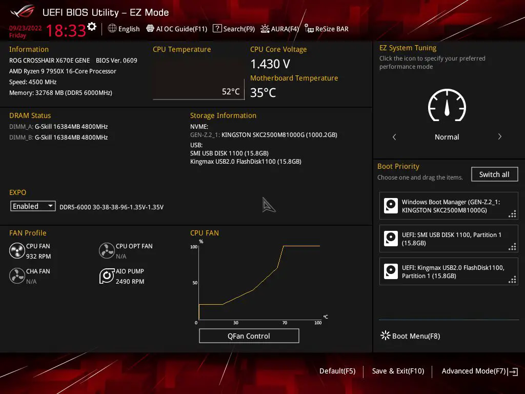
Task: Click the CPU FAN 932 RPM reading
Action: 38,257
